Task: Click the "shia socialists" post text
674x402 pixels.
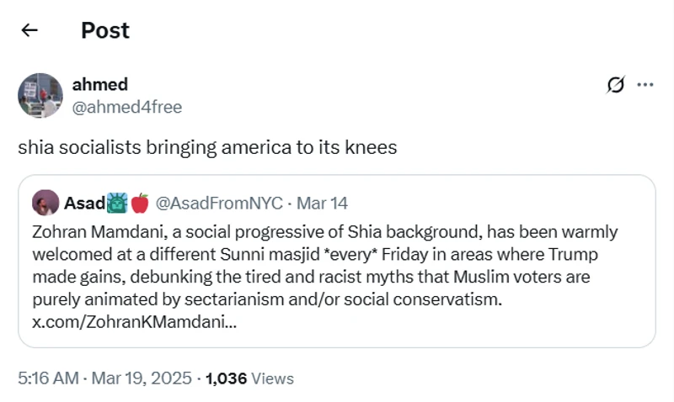Action: point(206,147)
